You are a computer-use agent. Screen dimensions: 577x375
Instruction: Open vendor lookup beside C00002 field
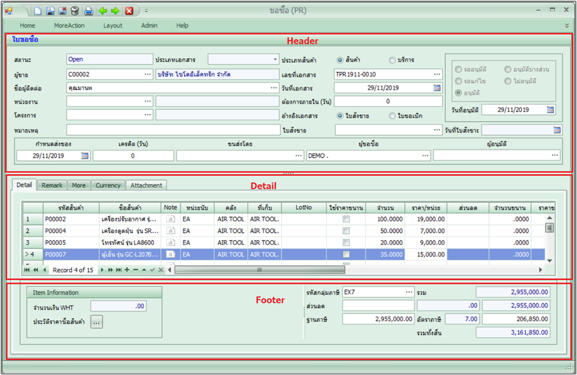[147, 74]
